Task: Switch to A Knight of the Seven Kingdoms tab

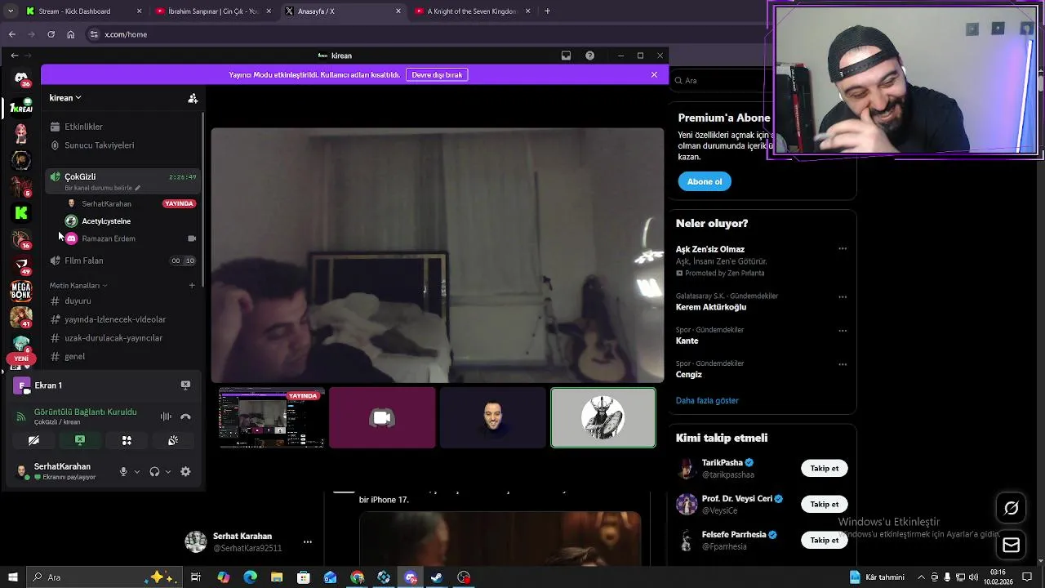Action: (x=472, y=11)
